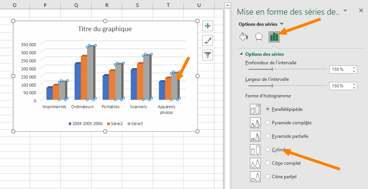Close the series formatting pane
This screenshot has height=189, width=368.
pyautogui.click(x=361, y=11)
